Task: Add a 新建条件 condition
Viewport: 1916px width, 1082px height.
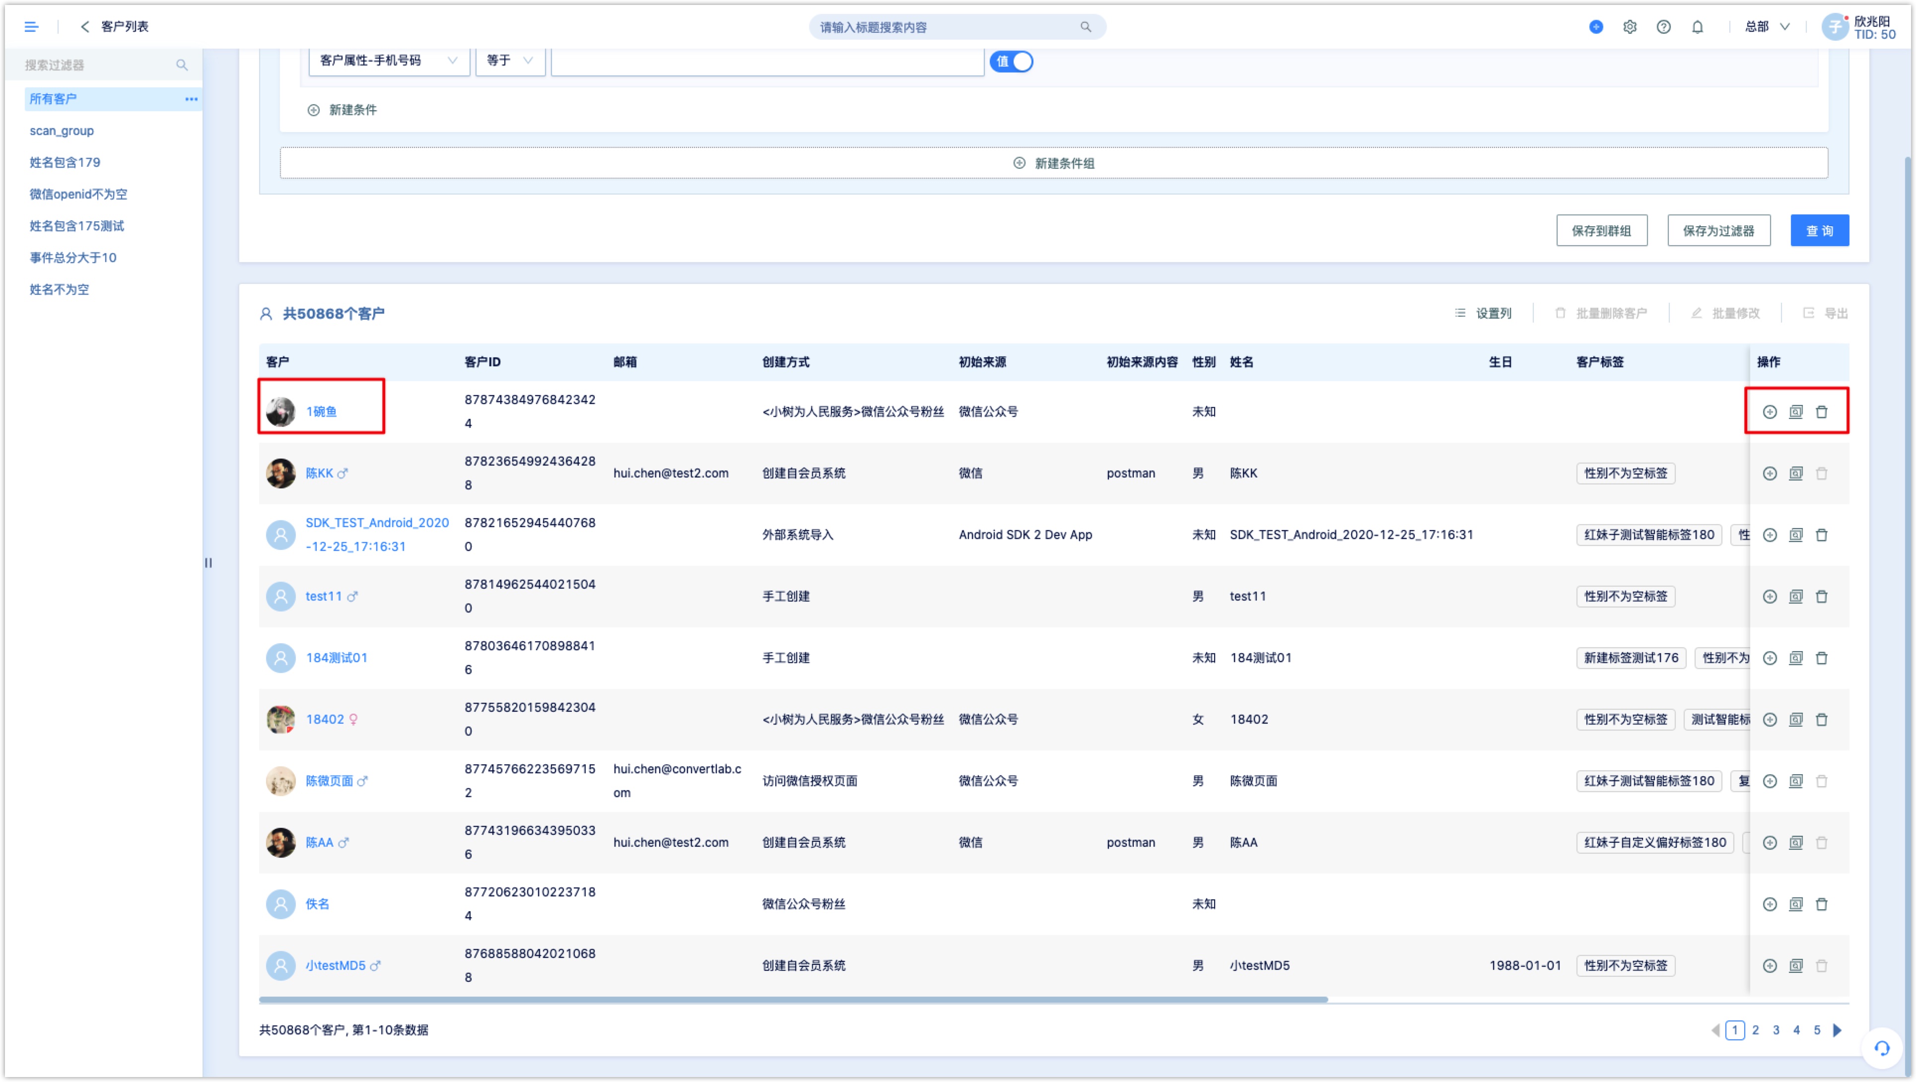Action: point(342,110)
